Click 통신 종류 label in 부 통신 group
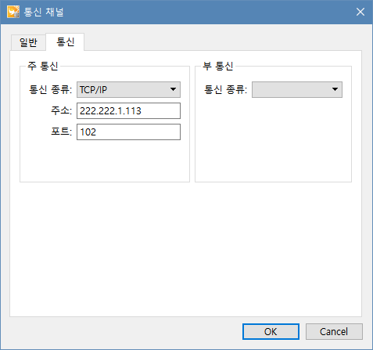Viewport: 373px width, 350px height. click(225, 89)
